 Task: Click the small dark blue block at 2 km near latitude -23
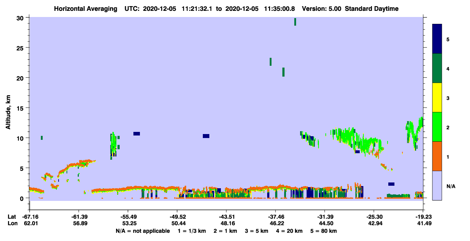click(x=391, y=184)
